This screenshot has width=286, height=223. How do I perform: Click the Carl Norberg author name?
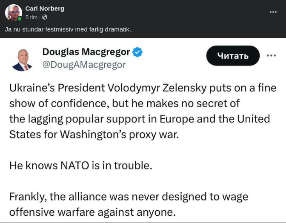click(45, 9)
